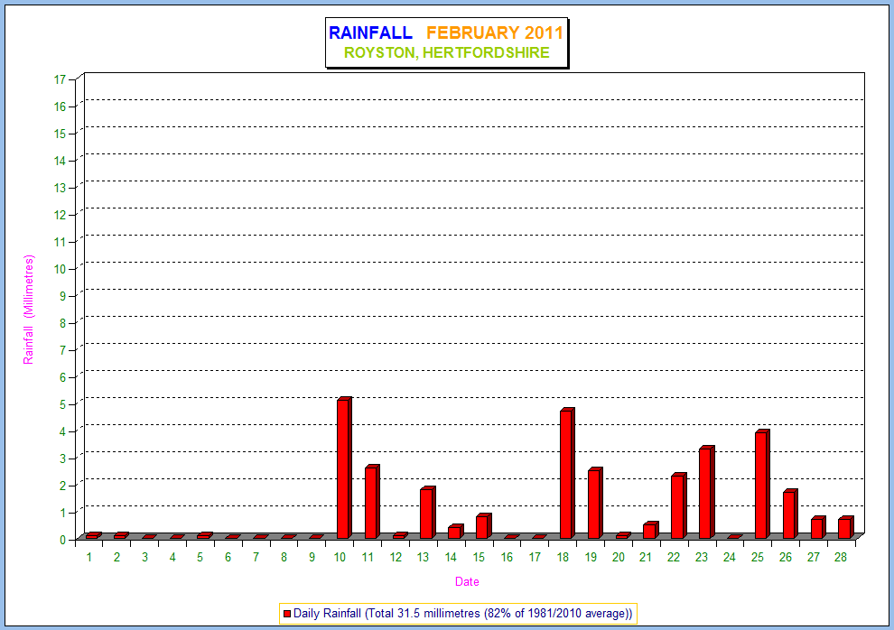
Task: Click the Rainfall (Millimetres) axis label
Action: [28, 310]
